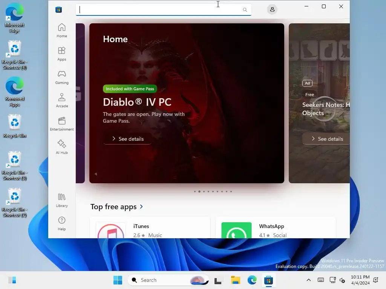Expand the Top free apps list chevron

point(141,207)
